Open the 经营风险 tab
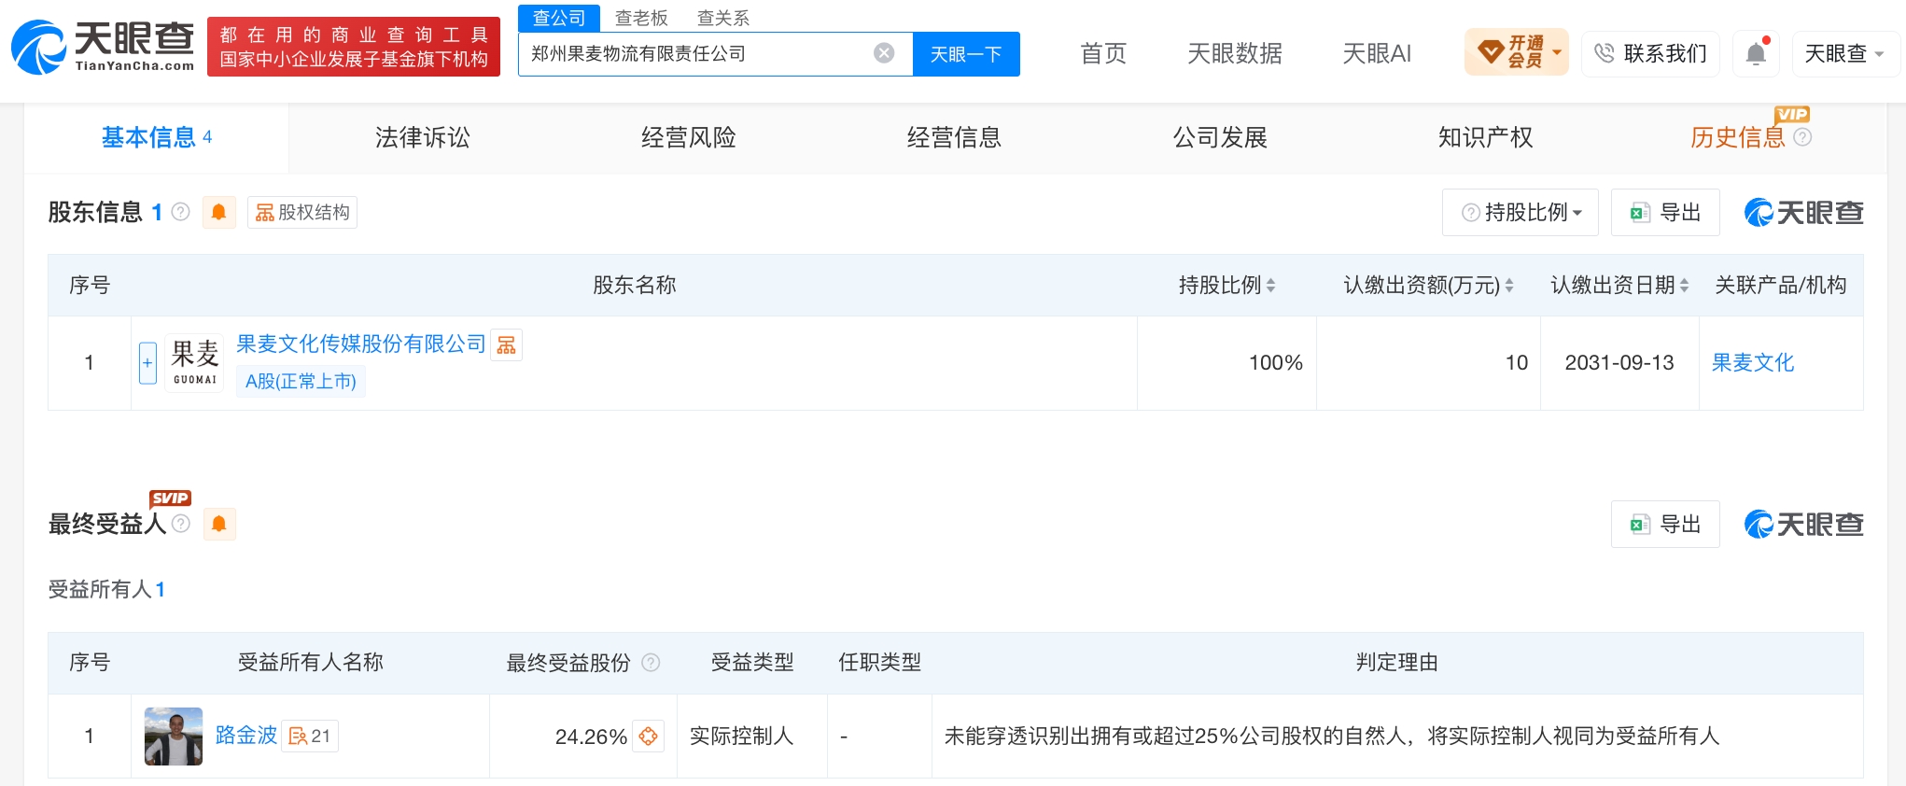This screenshot has width=1906, height=786. [689, 138]
